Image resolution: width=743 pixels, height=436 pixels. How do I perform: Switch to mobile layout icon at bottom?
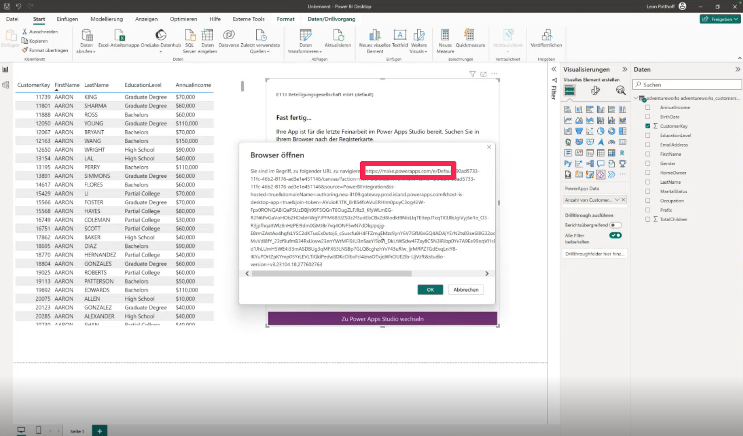(x=38, y=430)
